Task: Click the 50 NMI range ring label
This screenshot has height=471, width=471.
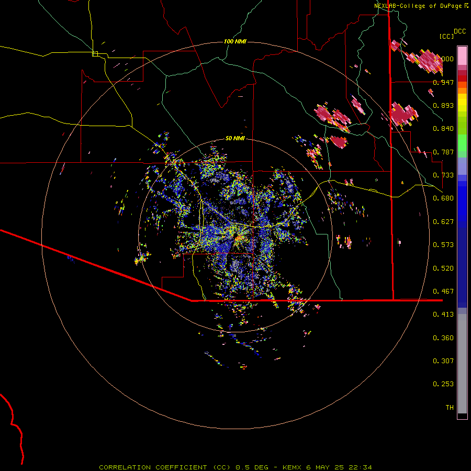Action: [235, 138]
